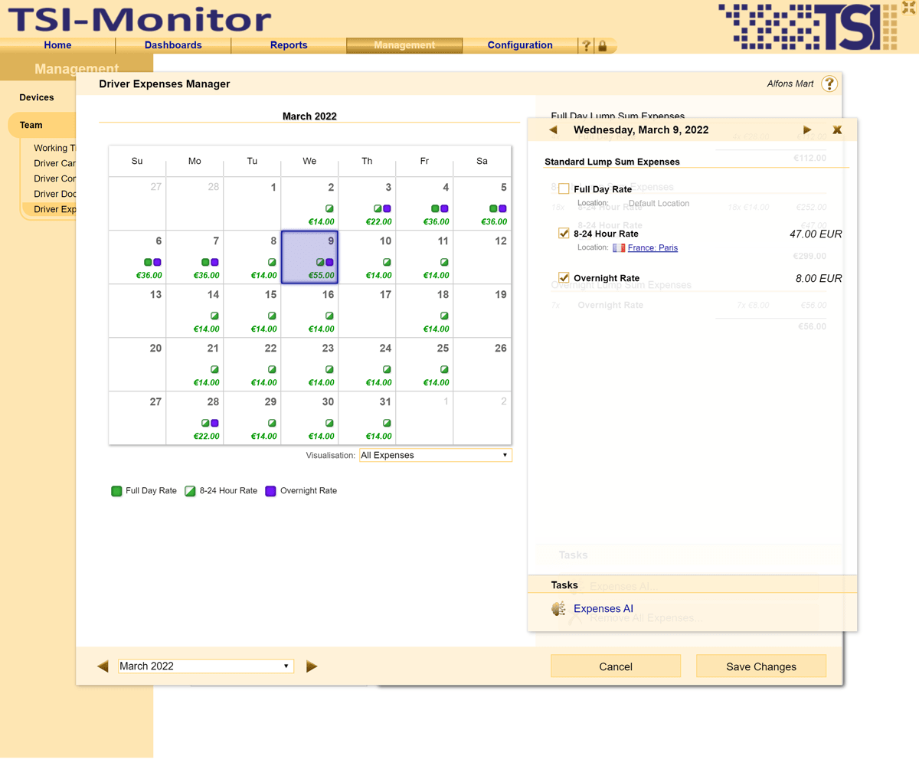Click the 8-24 Hour Rate legend icon
Image resolution: width=919 pixels, height=766 pixels.
click(191, 491)
